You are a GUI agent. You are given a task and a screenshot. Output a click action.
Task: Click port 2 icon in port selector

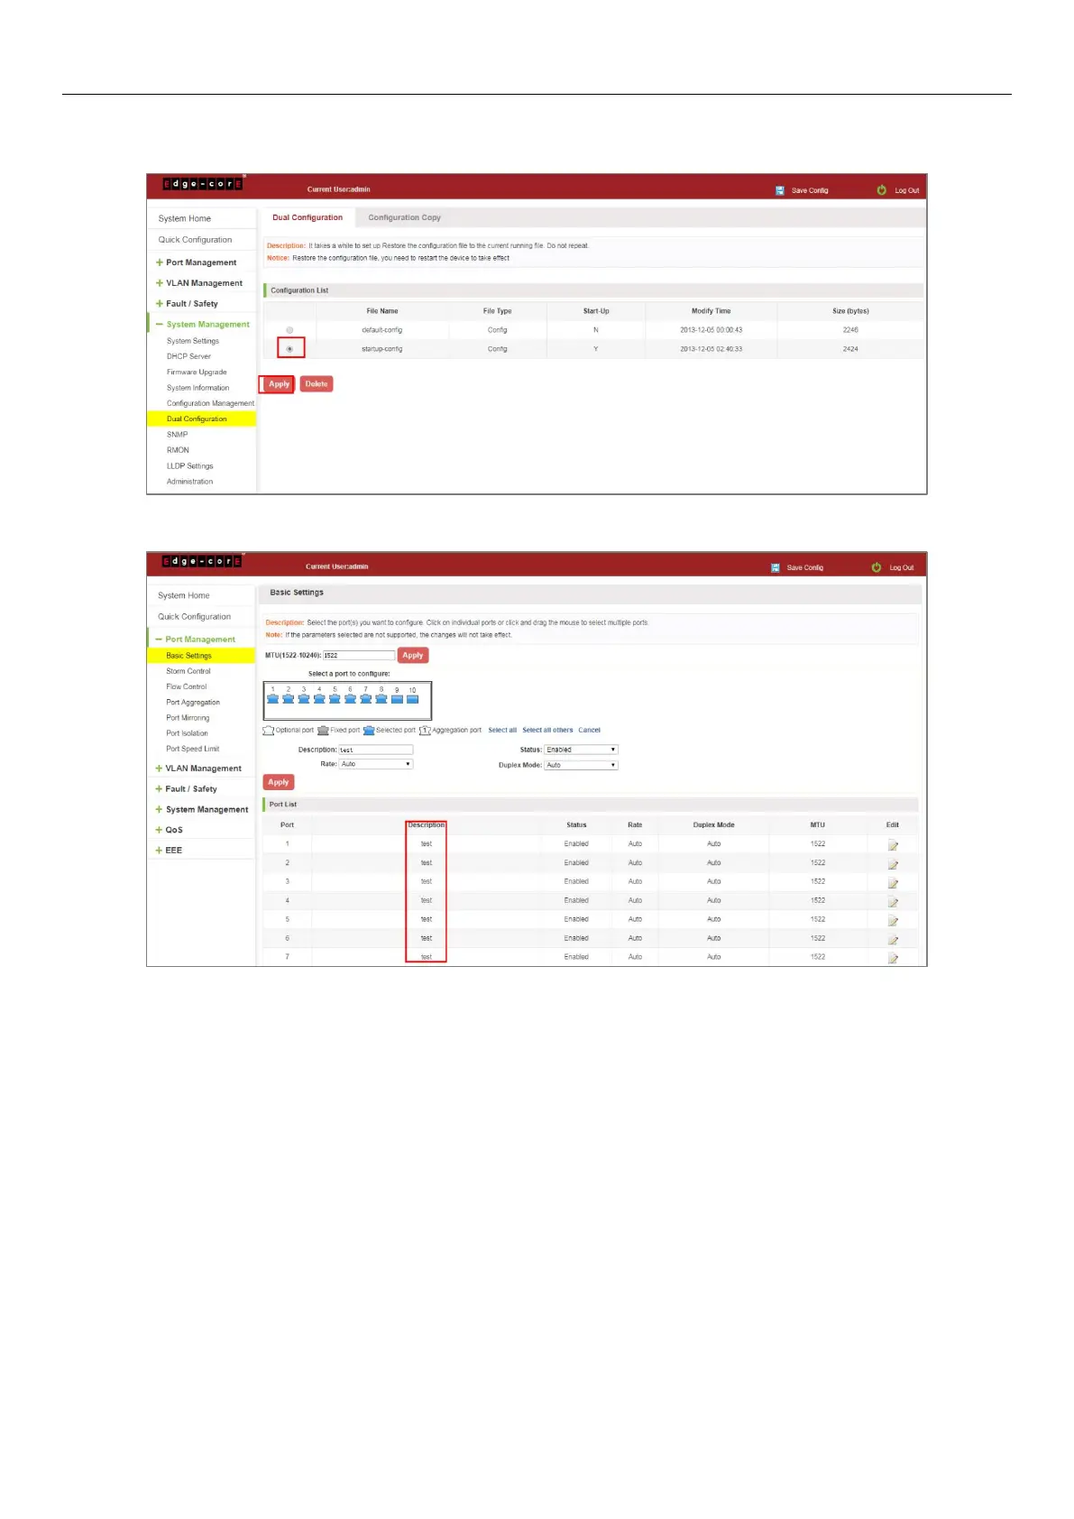288,698
